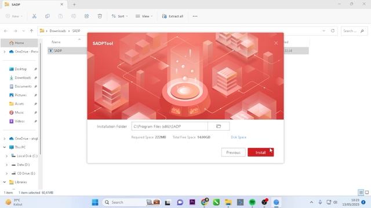Close the SADPTool installer dialog
This screenshot has width=371, height=208.
point(276,43)
